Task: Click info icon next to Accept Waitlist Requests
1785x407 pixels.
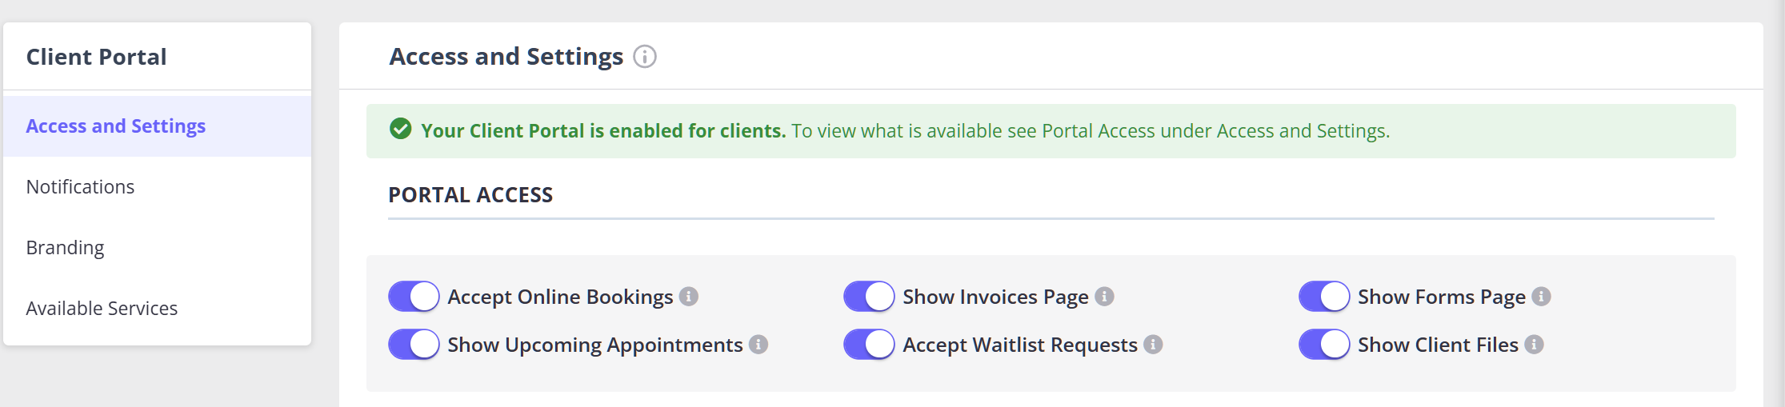Action: pos(1152,345)
